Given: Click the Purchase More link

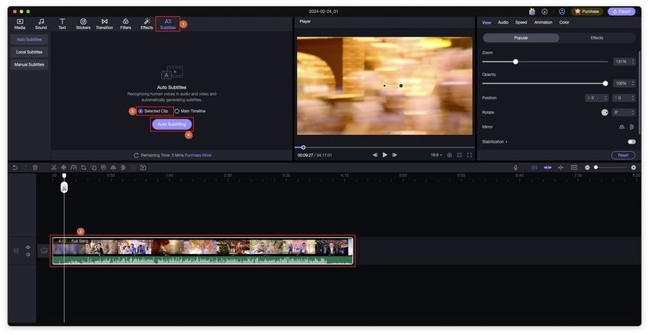Looking at the screenshot, I should (x=198, y=155).
